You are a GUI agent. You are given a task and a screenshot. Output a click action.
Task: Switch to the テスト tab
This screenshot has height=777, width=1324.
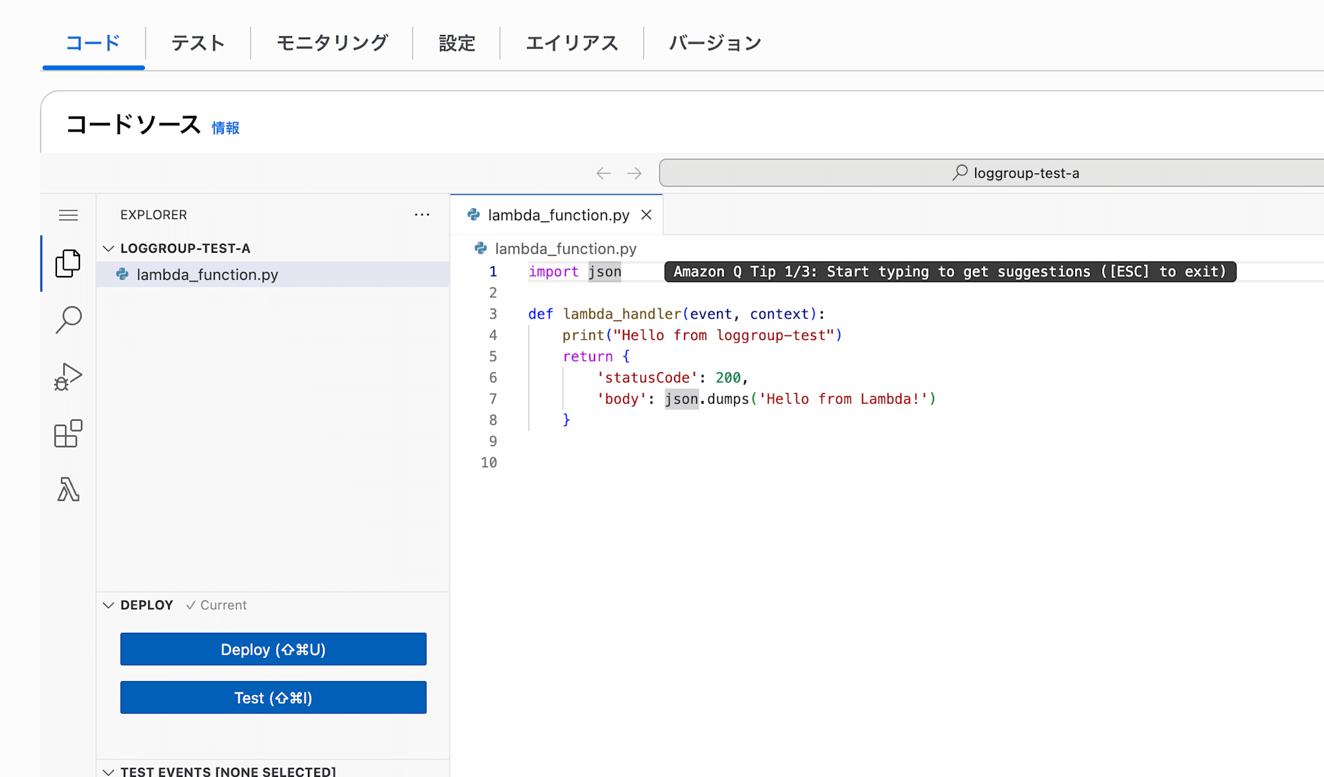(198, 43)
